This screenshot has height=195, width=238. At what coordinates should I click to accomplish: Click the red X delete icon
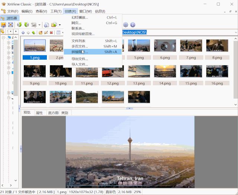(51, 33)
